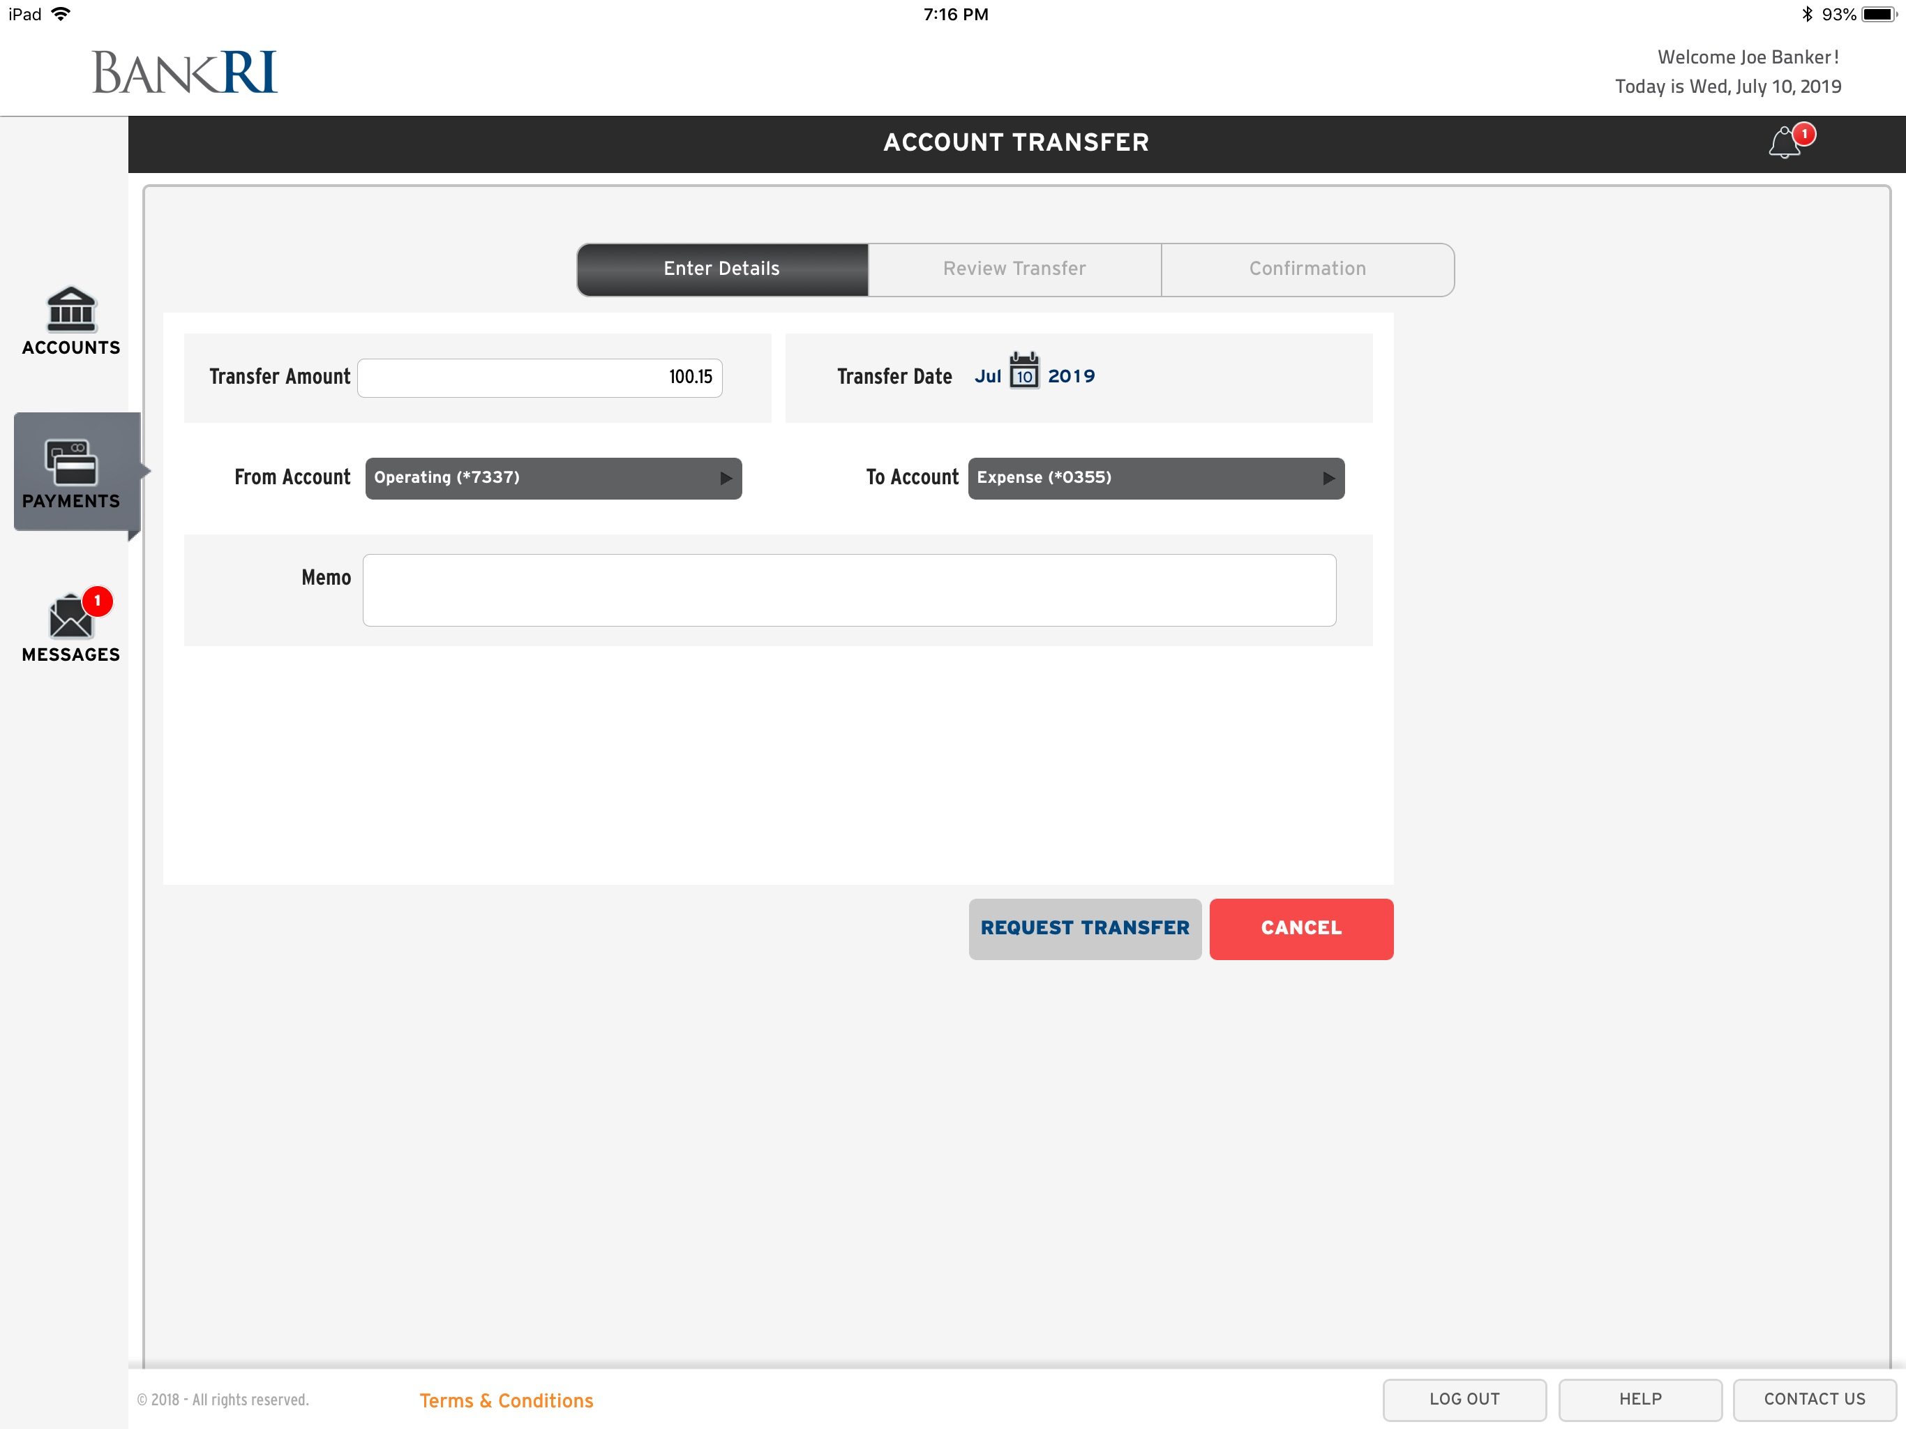Viewport: 1906px width, 1429px height.
Task: Click the Wi-Fi status icon
Action: click(x=60, y=14)
